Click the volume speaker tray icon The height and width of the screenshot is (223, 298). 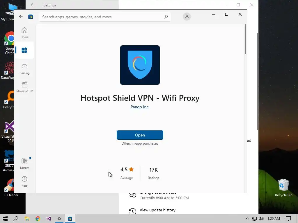[261, 219]
